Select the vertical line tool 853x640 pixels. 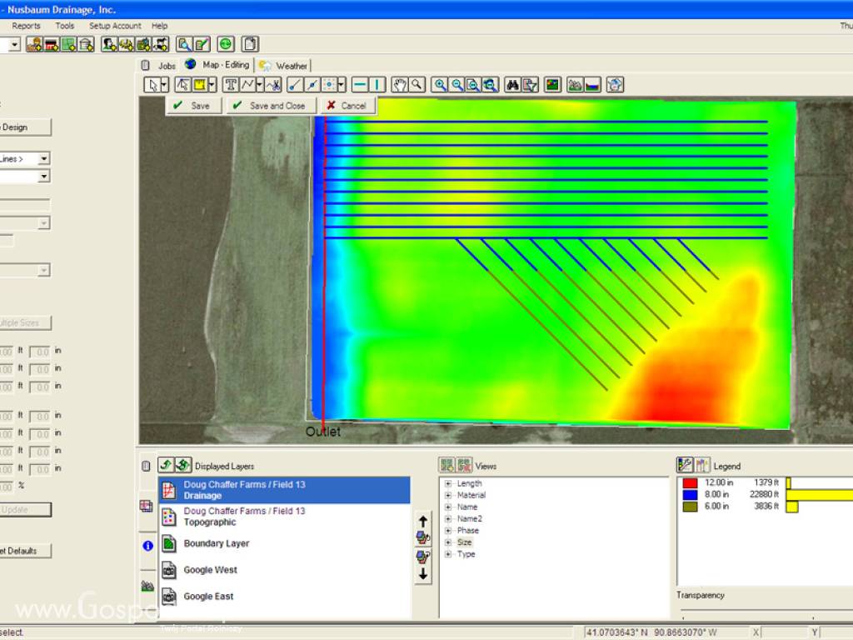point(377,85)
